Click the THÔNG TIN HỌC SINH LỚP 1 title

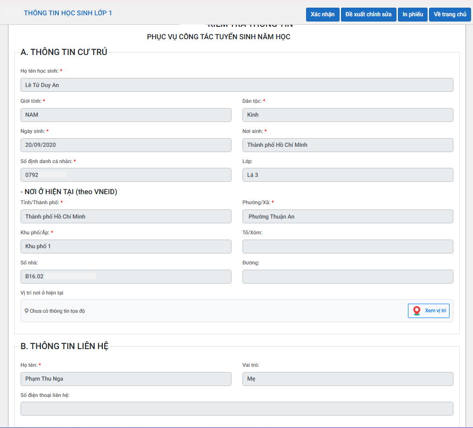68,13
